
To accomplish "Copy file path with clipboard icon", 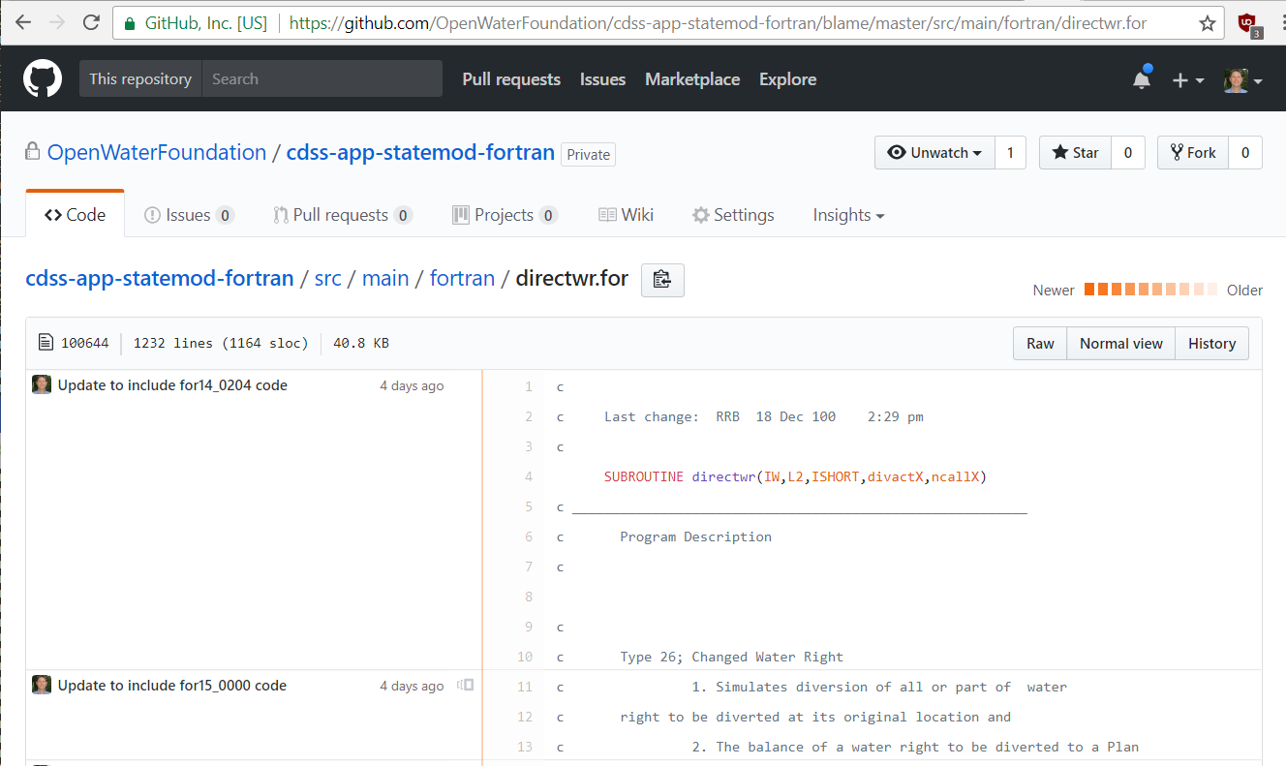I will [662, 280].
